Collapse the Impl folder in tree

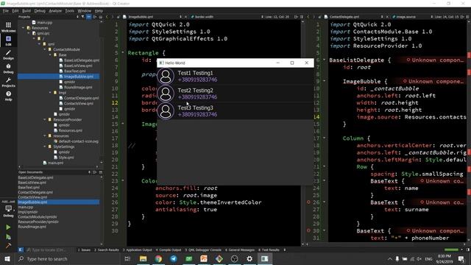(x=50, y=93)
